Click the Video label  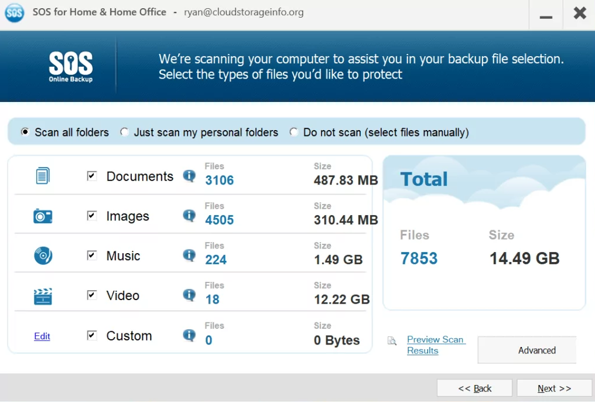(x=122, y=296)
